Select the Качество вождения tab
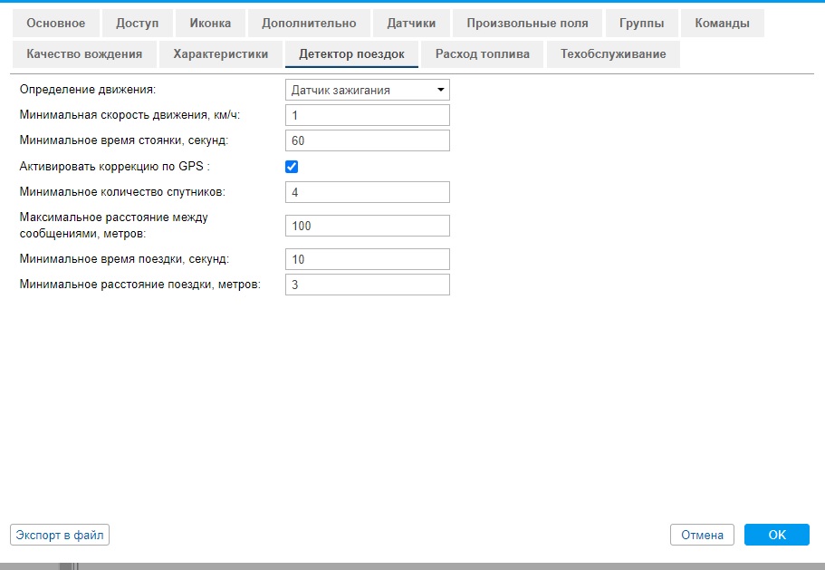 [84, 53]
